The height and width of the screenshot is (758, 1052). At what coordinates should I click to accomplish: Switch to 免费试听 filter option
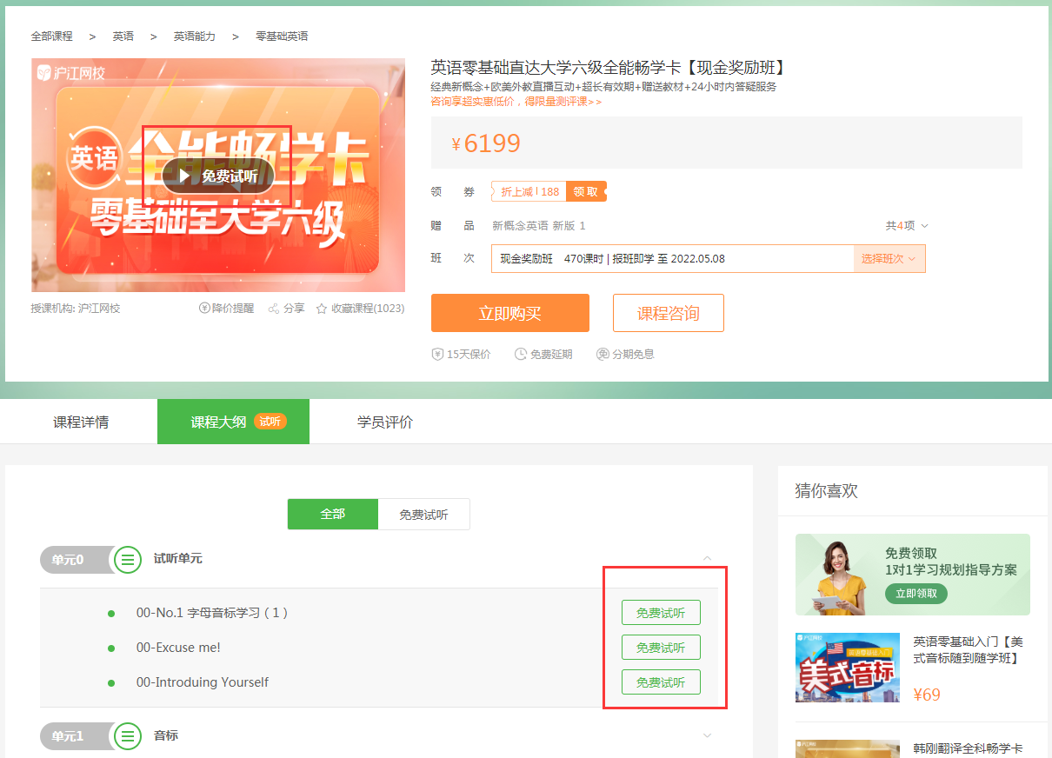coord(424,515)
